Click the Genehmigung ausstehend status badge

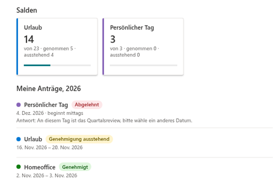tap(79, 139)
